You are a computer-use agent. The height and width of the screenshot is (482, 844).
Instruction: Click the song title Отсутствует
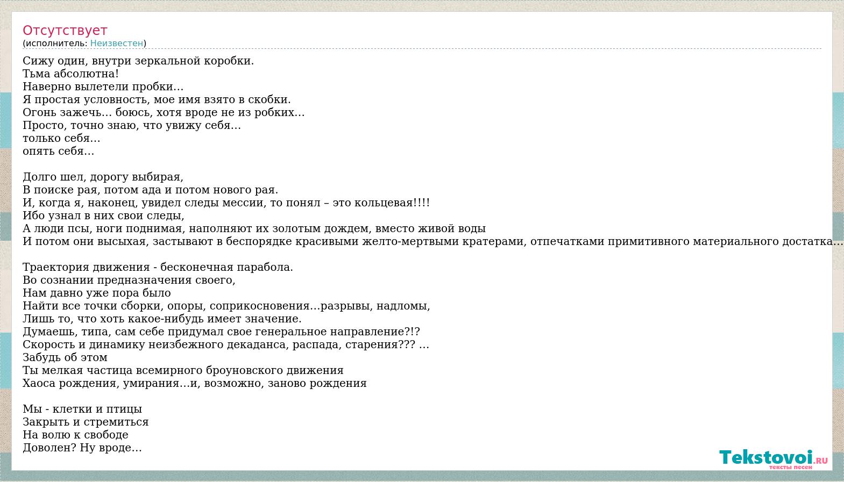65,31
